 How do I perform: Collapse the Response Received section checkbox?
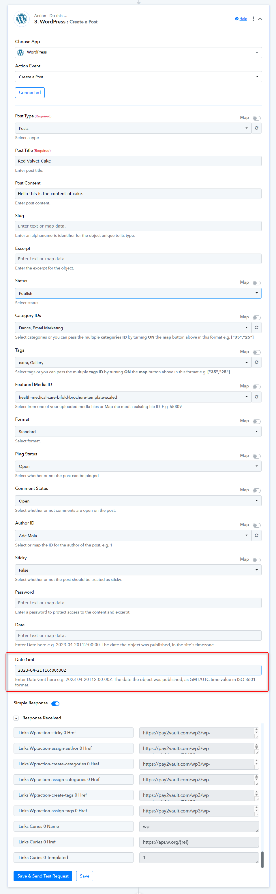pos(16,718)
